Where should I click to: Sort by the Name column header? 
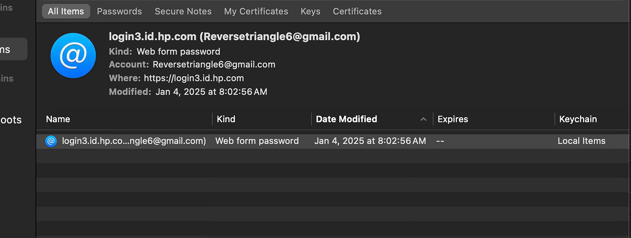(58, 119)
